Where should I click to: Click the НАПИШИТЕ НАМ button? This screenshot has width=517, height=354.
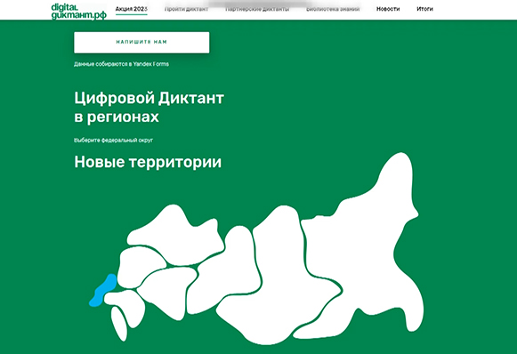(x=141, y=42)
